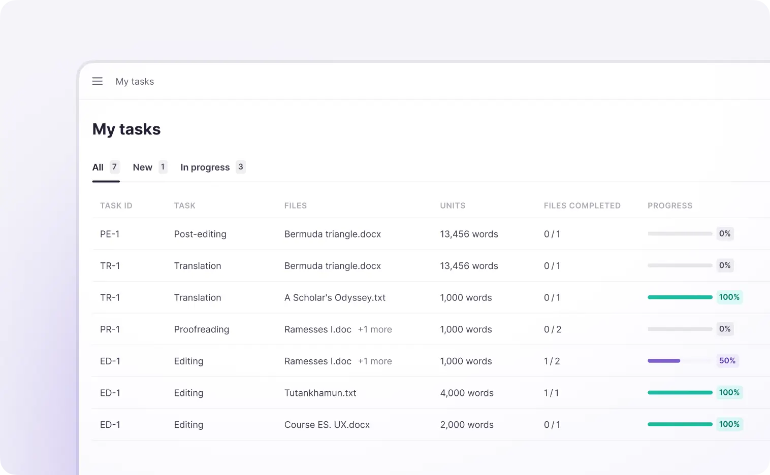The height and width of the screenshot is (475, 770).
Task: Open the A Scholar's Odyssey.txt file
Action: (x=335, y=298)
